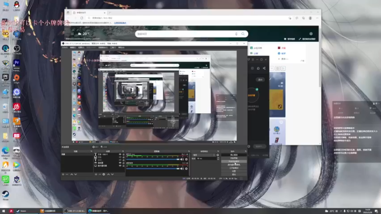This screenshot has width=381, height=214.
Task: Mute the second audio mixer channel
Action: pyautogui.click(x=182, y=169)
